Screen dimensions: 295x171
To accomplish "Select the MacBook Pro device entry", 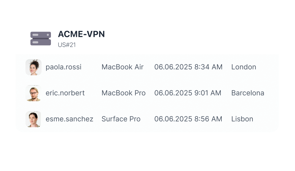I will pyautogui.click(x=123, y=93).
